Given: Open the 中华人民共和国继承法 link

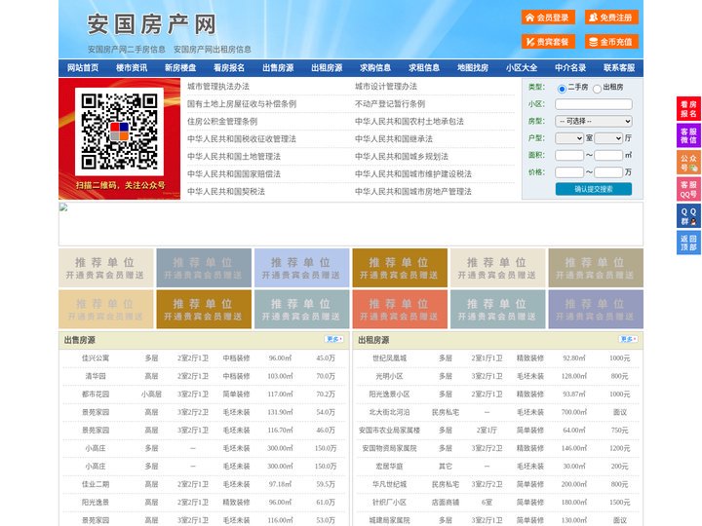Looking at the screenshot, I should [x=394, y=138].
